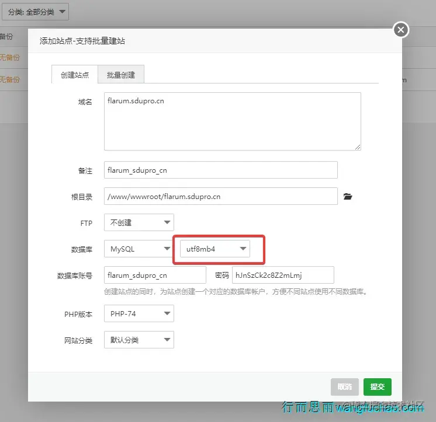
Task: Open the 默认分类 site category dropdown
Action: pyautogui.click(x=139, y=340)
